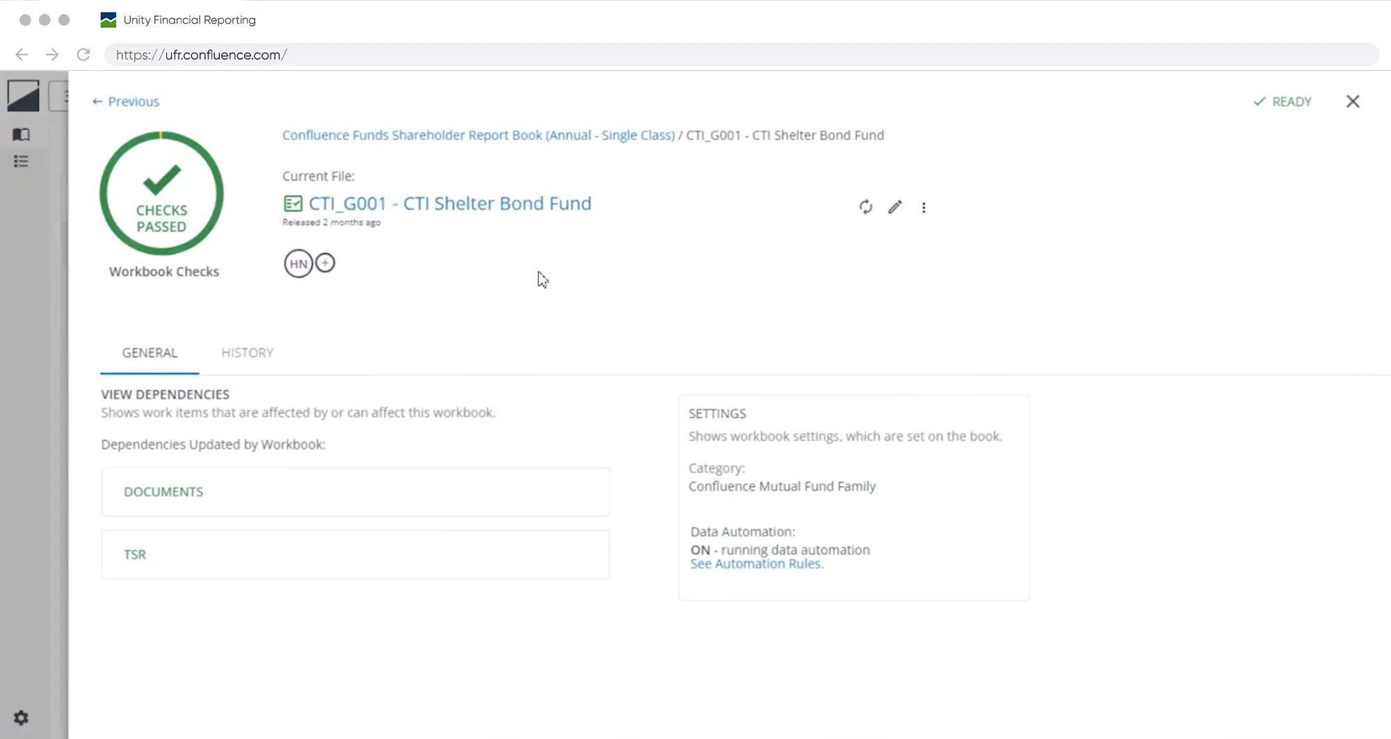Open CTI_G001 - CTI Shelter Bond Fund file

449,203
